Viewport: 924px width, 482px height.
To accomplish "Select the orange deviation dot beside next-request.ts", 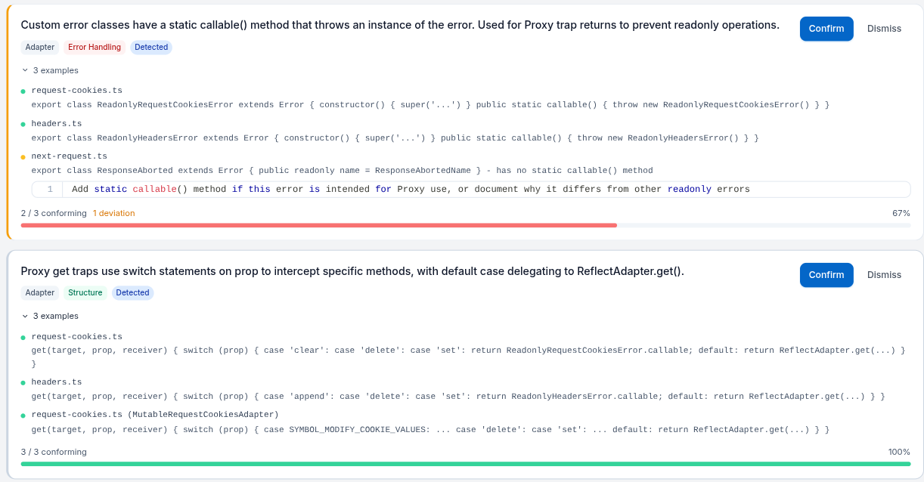I will tap(23, 156).
